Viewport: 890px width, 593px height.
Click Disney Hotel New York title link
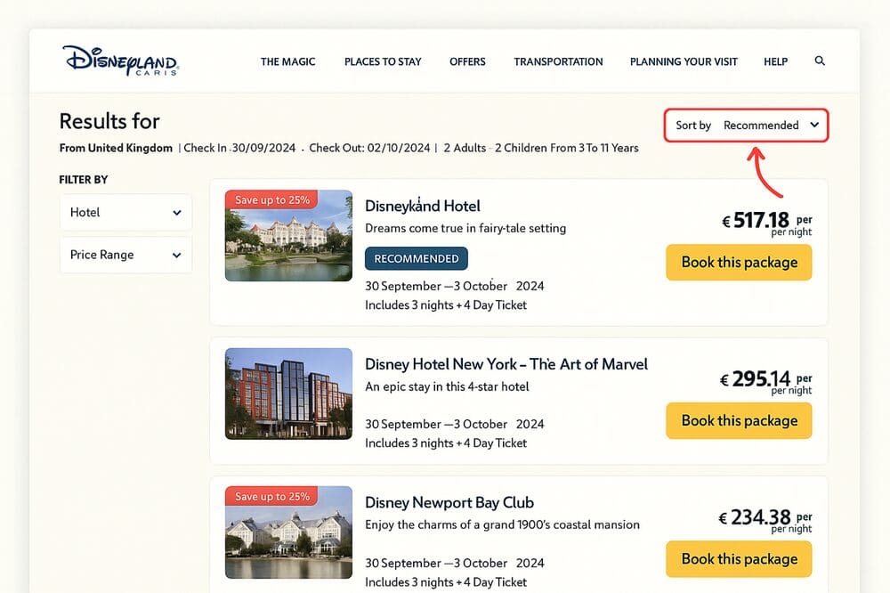point(506,364)
